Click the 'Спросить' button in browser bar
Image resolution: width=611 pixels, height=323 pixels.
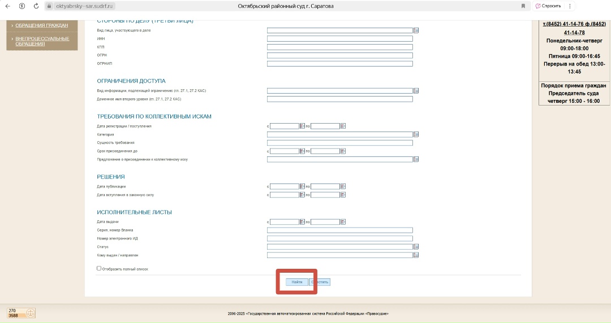point(548,6)
